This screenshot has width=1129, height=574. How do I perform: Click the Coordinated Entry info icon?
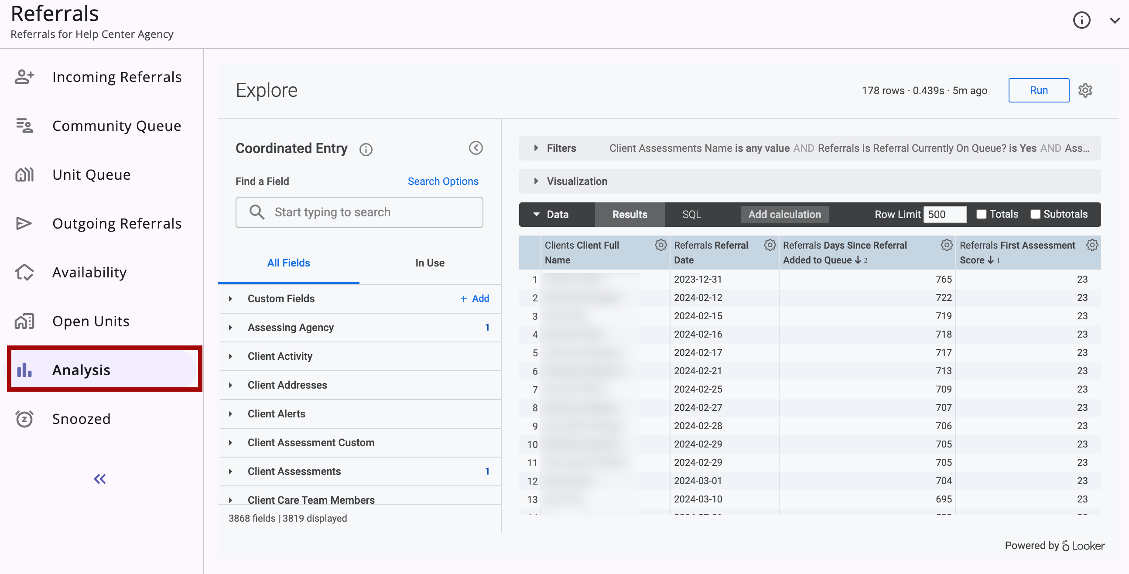[x=366, y=150]
